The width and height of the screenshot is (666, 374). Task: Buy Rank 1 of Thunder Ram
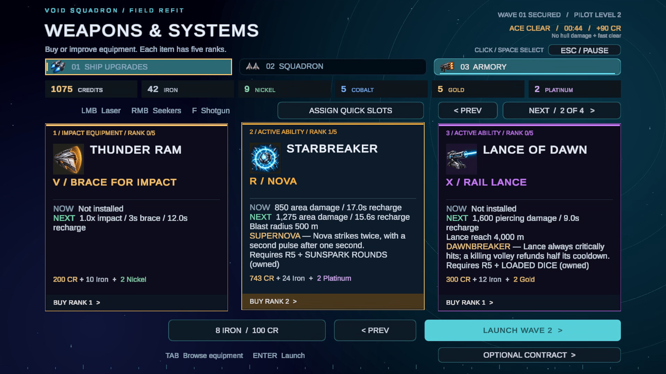tap(136, 303)
